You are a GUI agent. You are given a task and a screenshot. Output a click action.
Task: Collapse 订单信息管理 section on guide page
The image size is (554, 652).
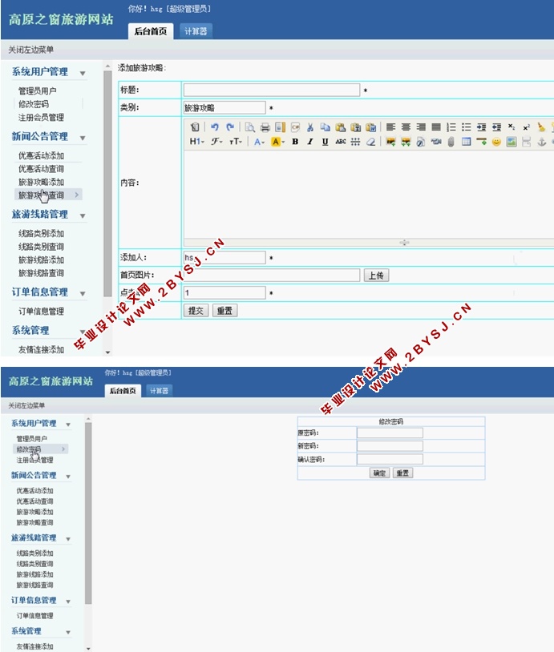coord(83,294)
